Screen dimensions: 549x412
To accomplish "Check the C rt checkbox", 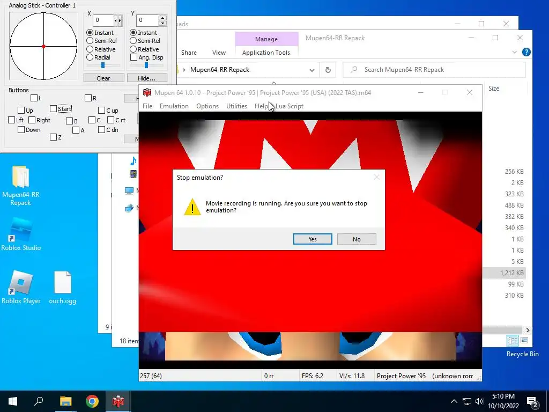I will pyautogui.click(x=110, y=120).
